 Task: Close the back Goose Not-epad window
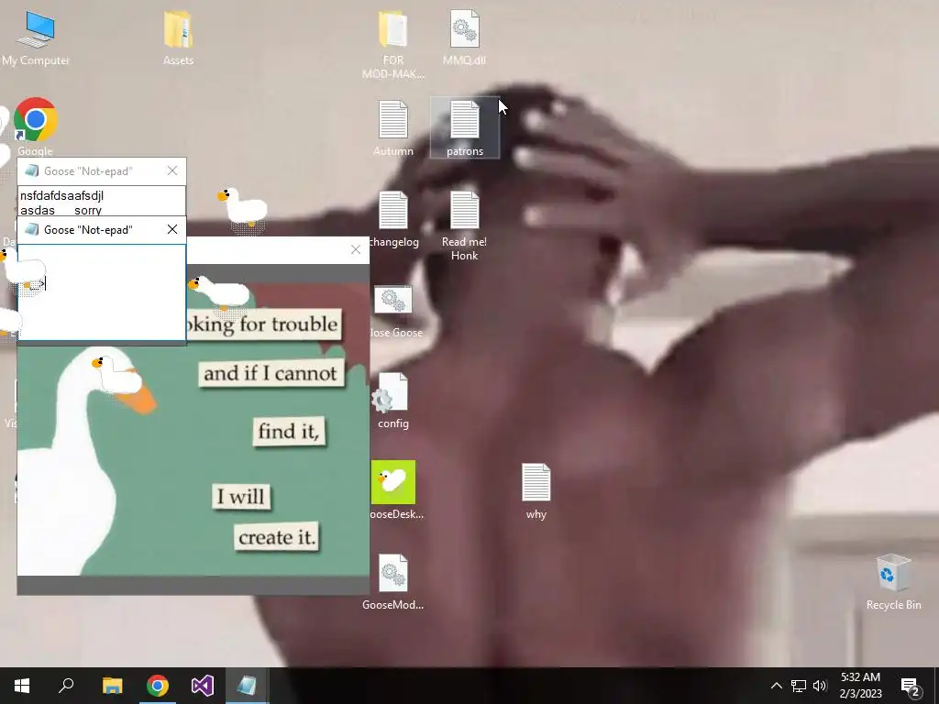coord(172,170)
